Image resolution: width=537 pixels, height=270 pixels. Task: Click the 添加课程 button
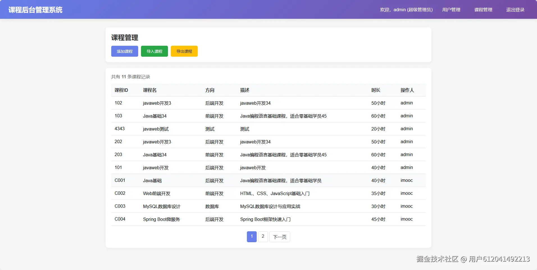tap(124, 51)
